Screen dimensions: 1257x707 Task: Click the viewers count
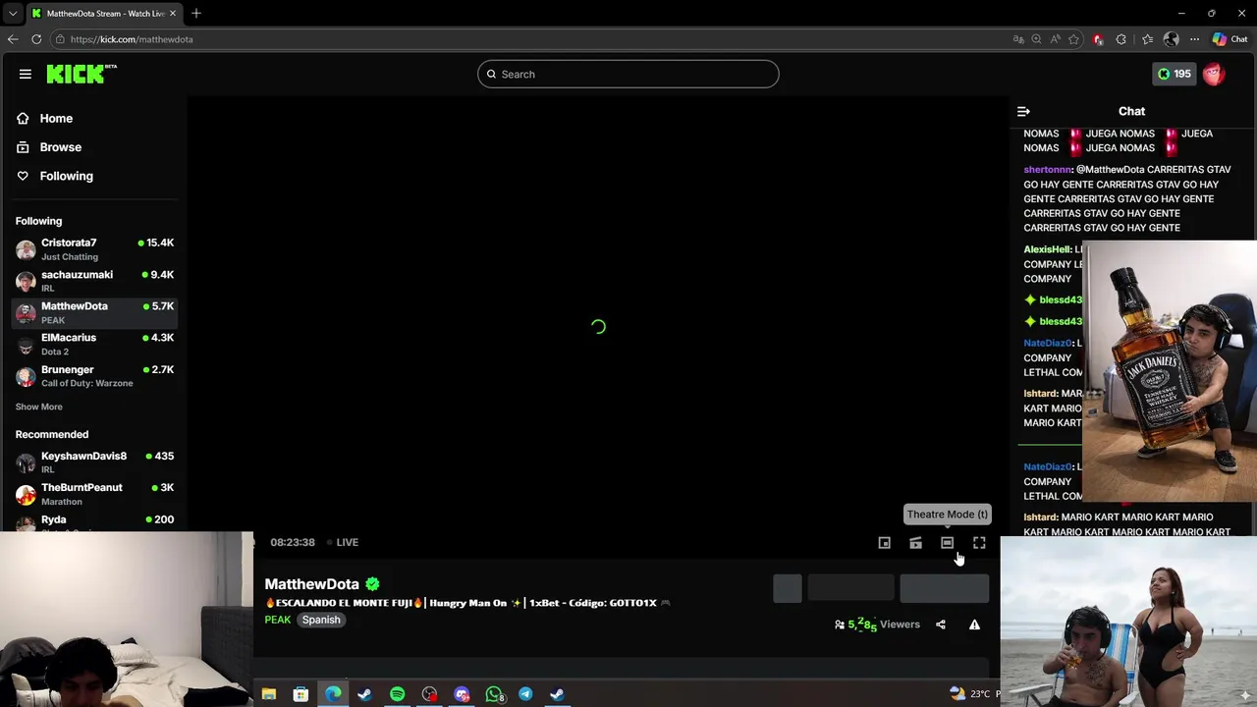tap(877, 625)
